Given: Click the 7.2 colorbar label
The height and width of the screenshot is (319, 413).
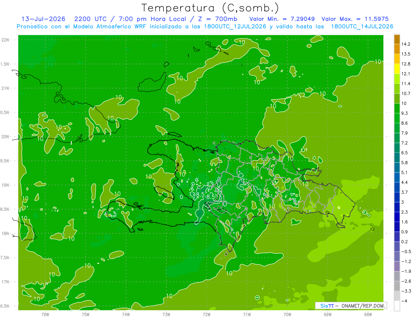Looking at the screenshot, I should (x=404, y=143).
